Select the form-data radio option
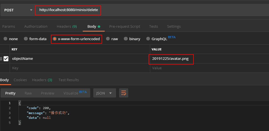Image resolution: width=269 pixels, height=131 pixels. click(x=35, y=39)
